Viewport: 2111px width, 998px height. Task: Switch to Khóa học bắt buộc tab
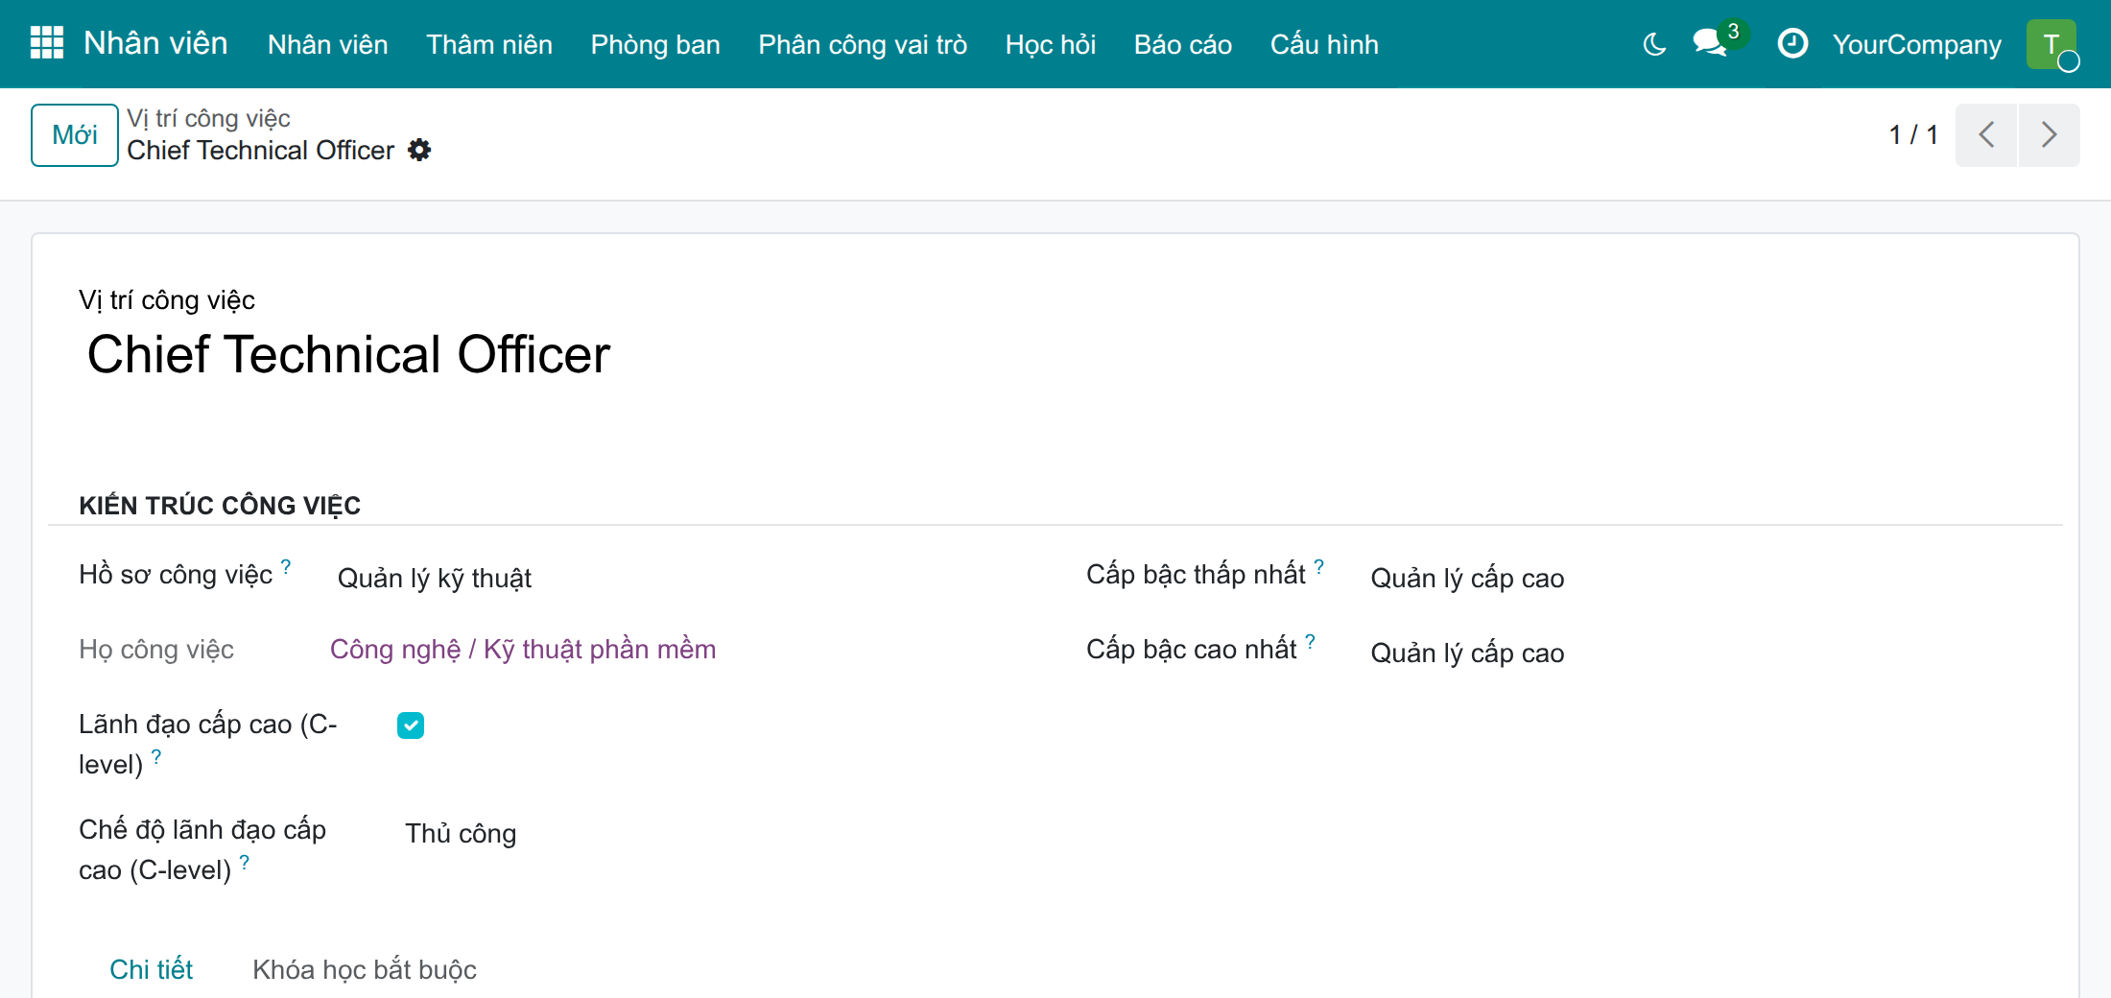click(365, 969)
